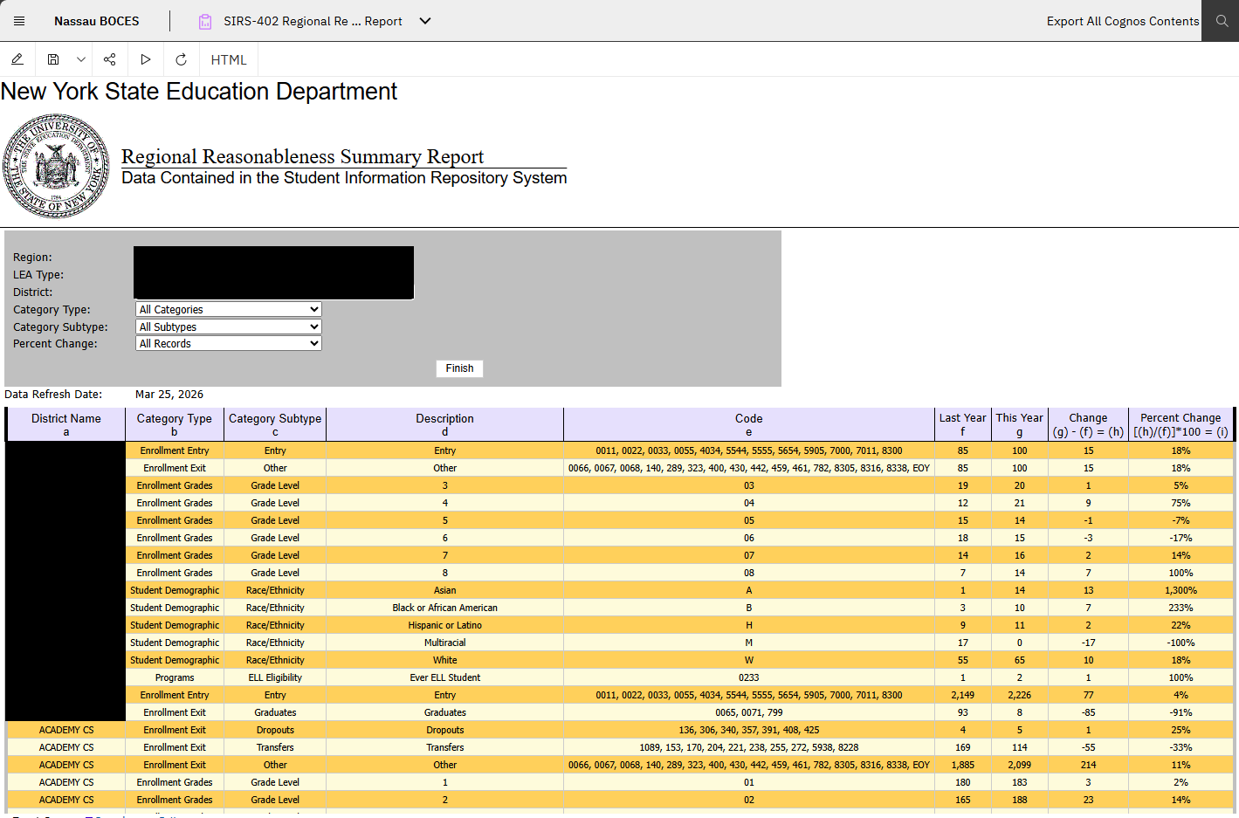Run the report with play icon
Viewport: 1239px width, 818px height.
click(146, 59)
